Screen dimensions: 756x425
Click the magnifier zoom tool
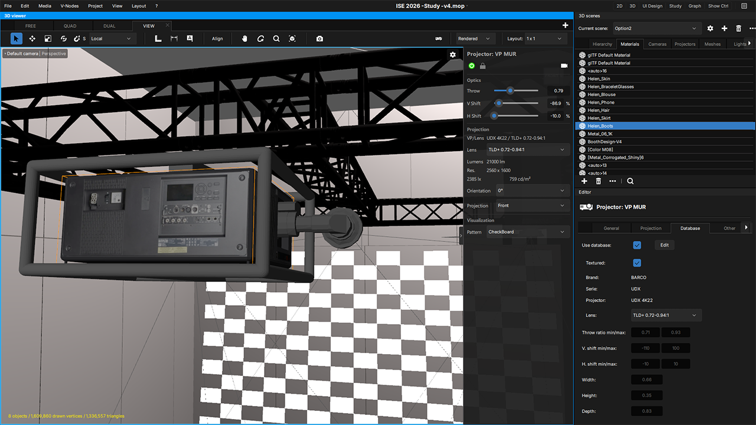[x=276, y=38]
